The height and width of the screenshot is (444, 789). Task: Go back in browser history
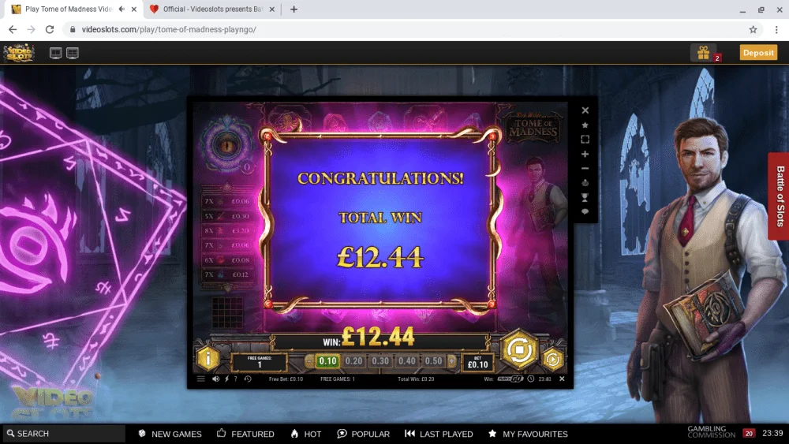click(x=13, y=30)
